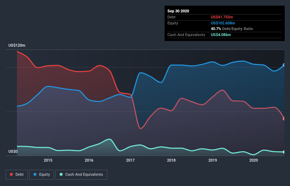Click the US$0 axis label
This screenshot has width=290, height=186.
point(13,151)
